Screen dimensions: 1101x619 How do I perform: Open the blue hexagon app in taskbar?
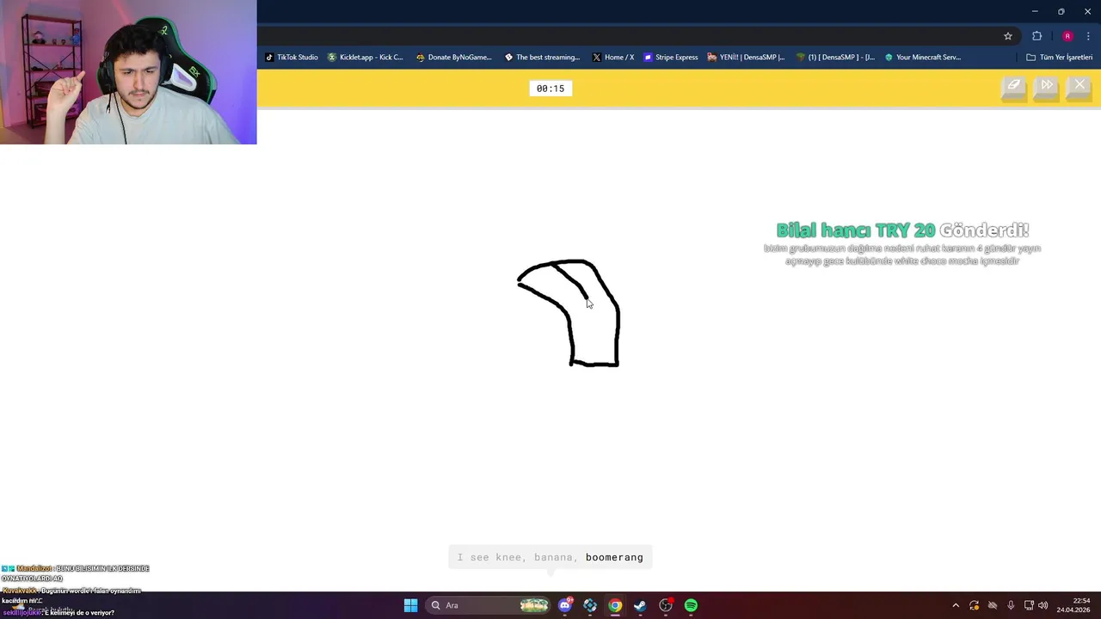pos(590,605)
